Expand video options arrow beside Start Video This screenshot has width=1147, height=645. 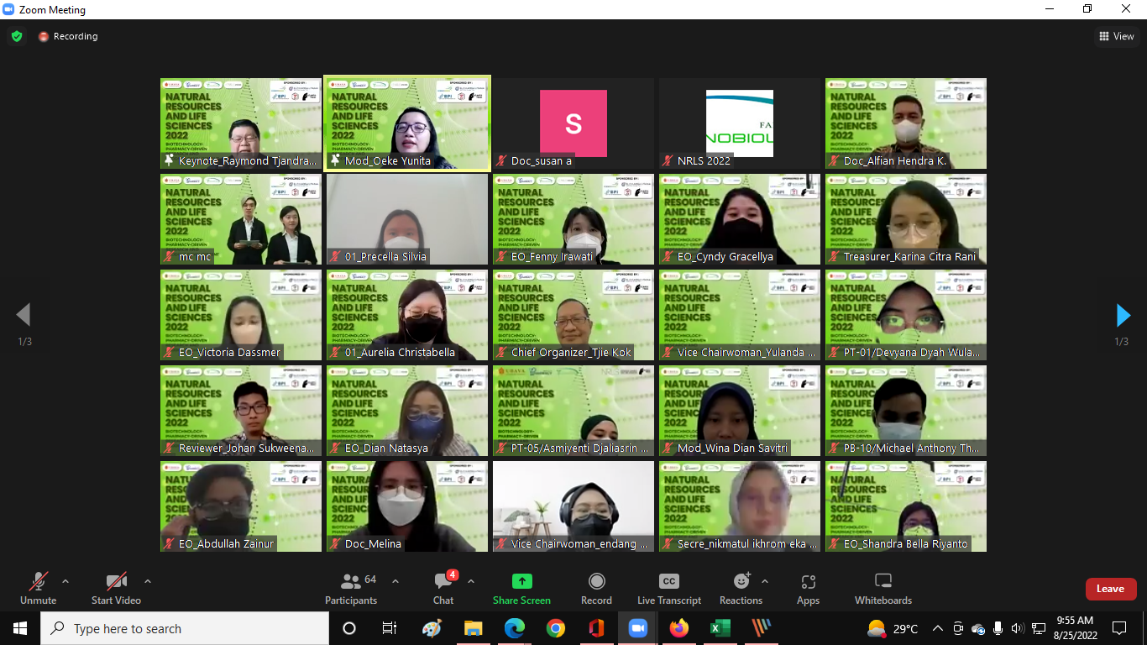click(148, 581)
